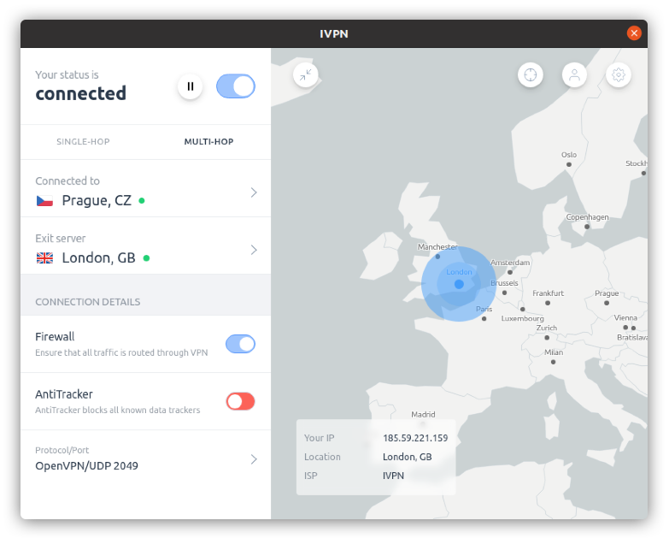
Task: Select the Paris server dot on map
Action: point(484,318)
